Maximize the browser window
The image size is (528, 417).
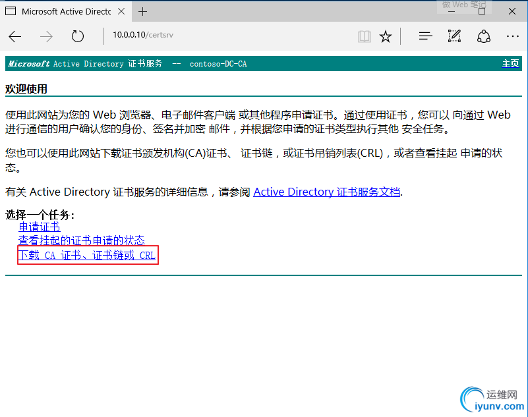[482, 11]
